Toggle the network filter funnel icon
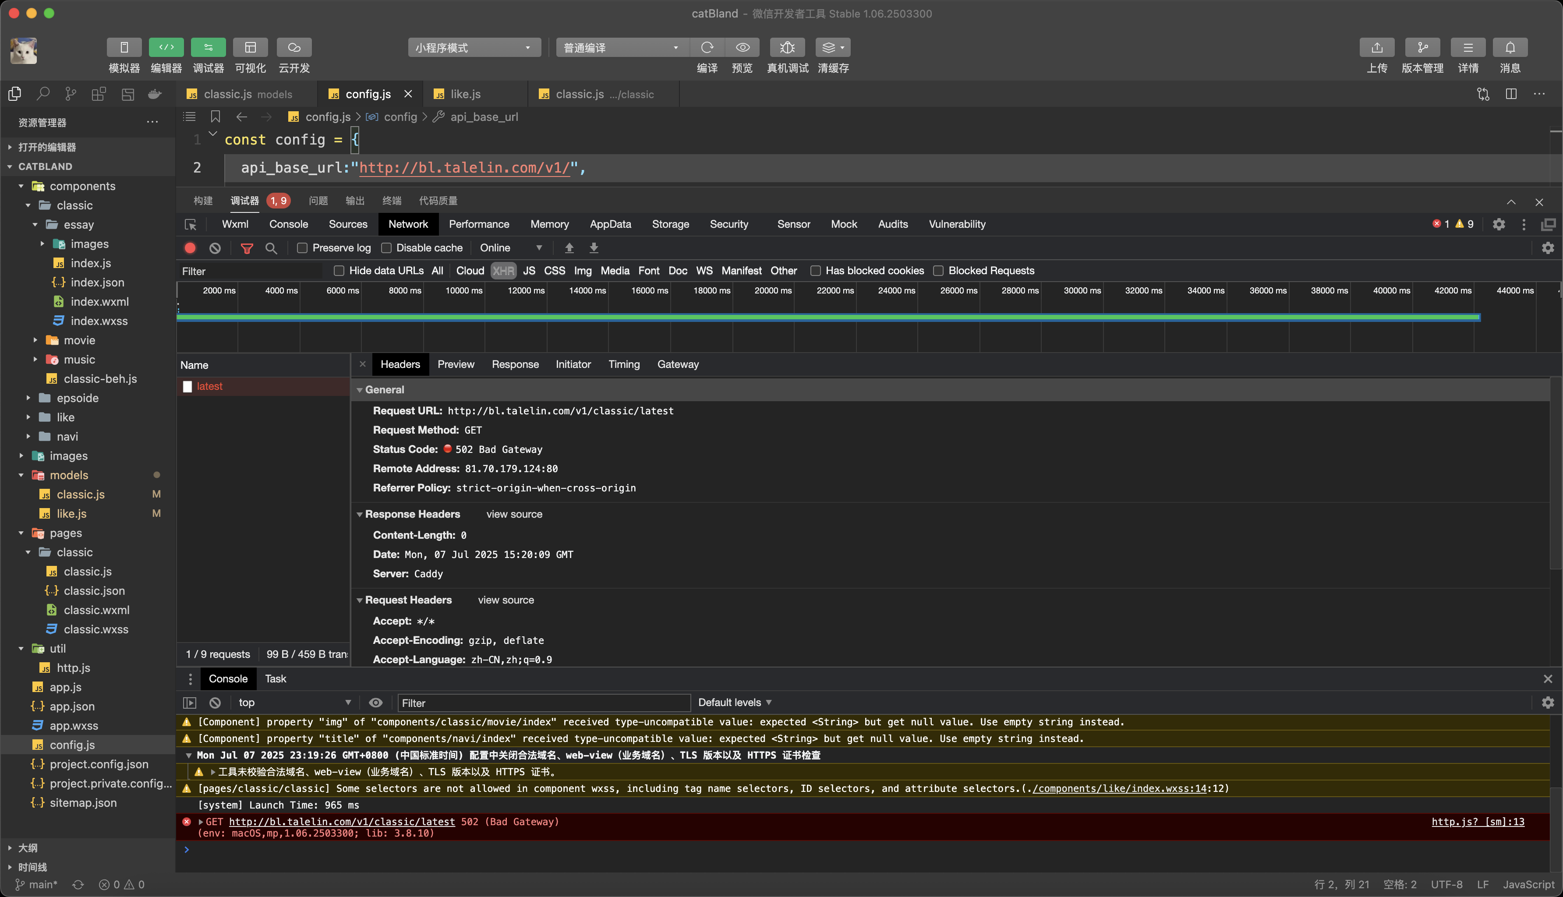Image resolution: width=1563 pixels, height=897 pixels. click(x=247, y=247)
